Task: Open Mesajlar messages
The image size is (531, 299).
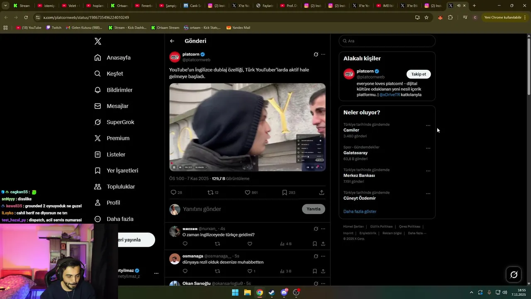Action: (111, 106)
